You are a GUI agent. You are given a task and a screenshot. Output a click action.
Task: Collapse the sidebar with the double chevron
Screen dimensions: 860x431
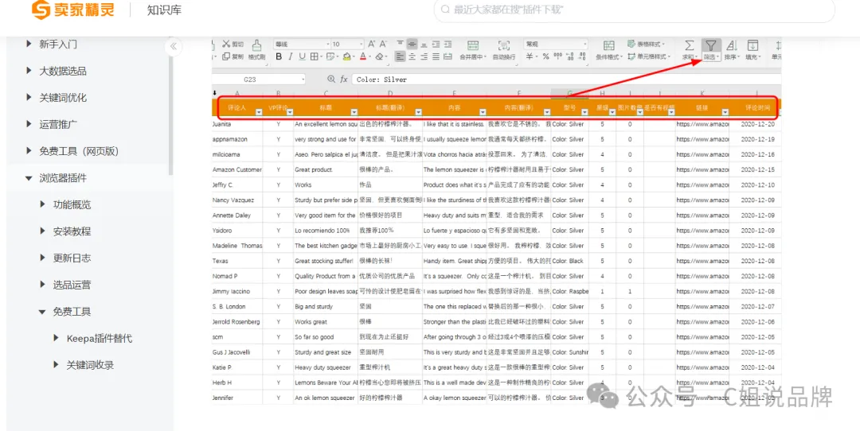(174, 46)
